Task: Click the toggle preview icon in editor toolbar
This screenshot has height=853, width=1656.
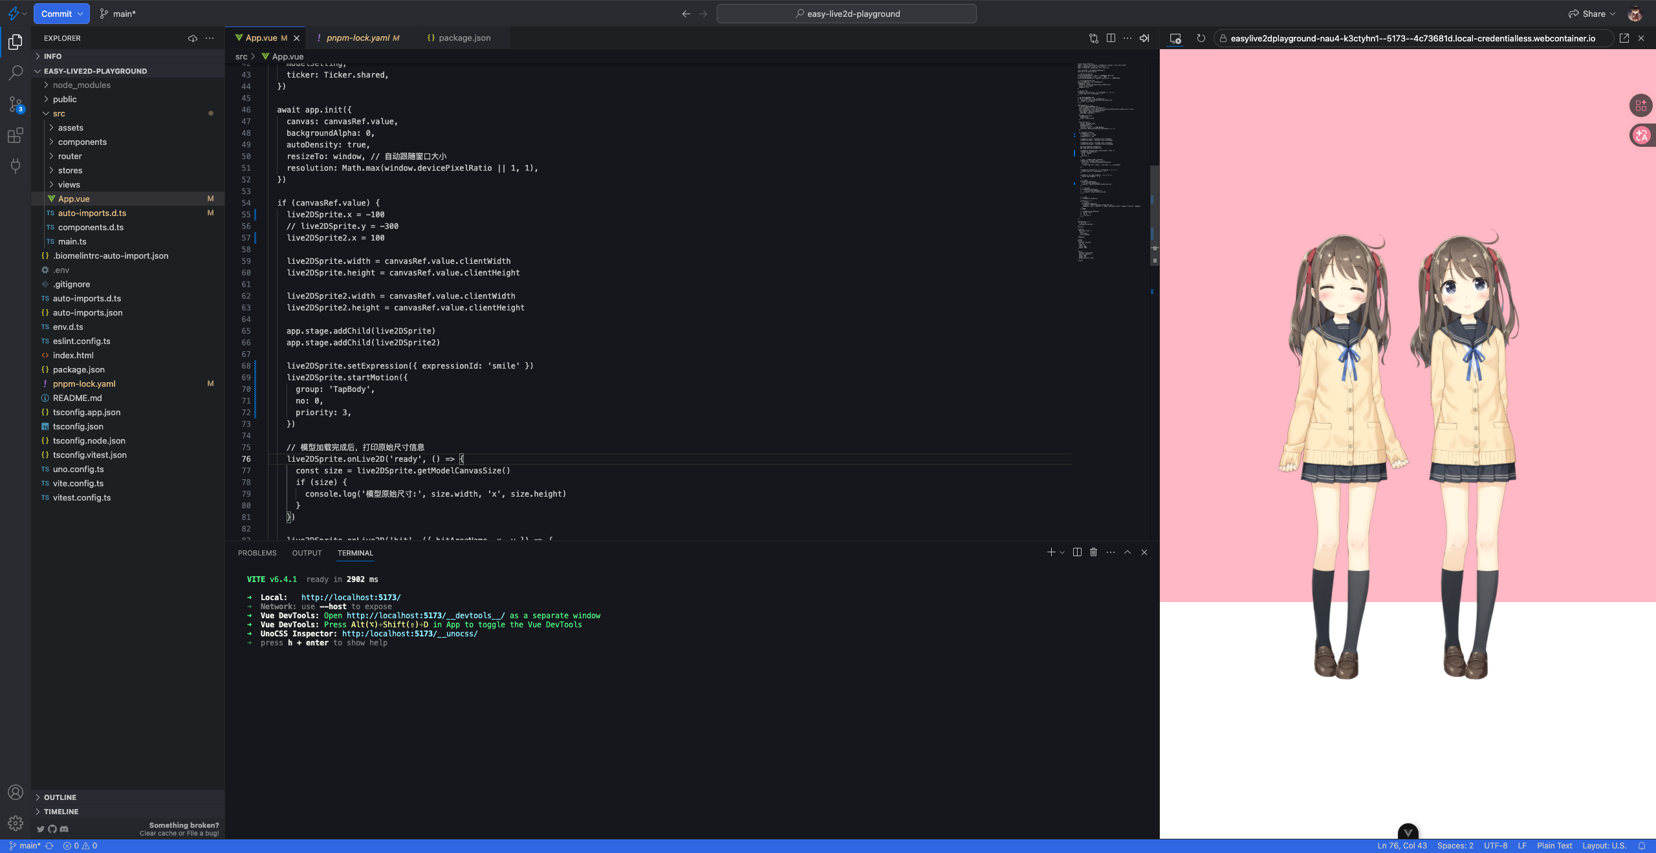Action: tap(1144, 38)
